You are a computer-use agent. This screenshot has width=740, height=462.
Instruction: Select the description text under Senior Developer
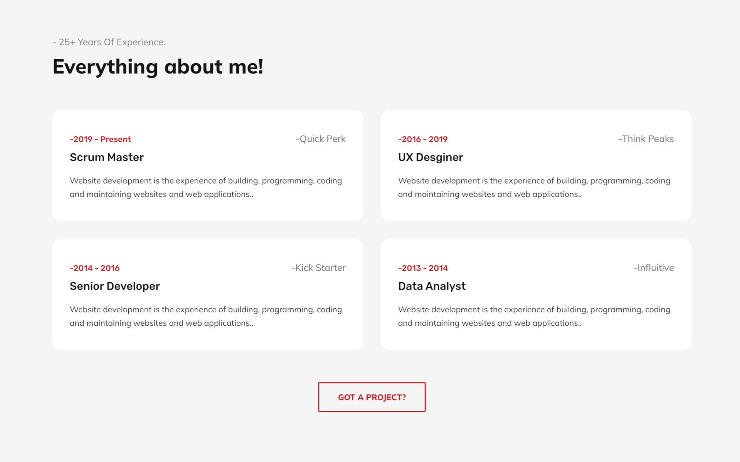coord(205,316)
